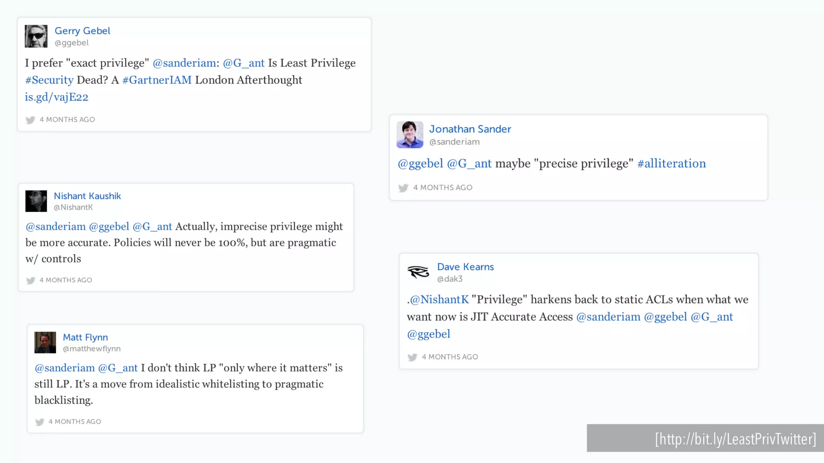
Task: Click @G_ant mention in Matt Flynn's tweet
Action: click(x=118, y=368)
